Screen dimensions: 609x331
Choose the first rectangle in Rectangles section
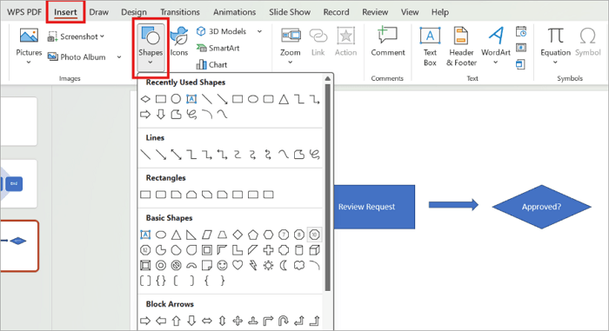tap(145, 195)
